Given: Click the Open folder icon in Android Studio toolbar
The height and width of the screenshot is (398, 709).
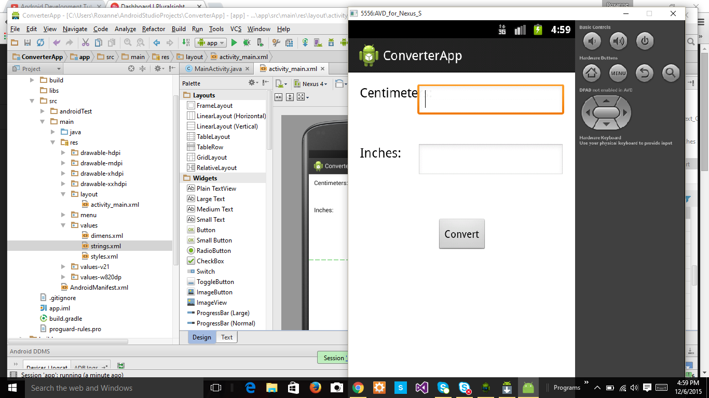Looking at the screenshot, I should tap(15, 42).
